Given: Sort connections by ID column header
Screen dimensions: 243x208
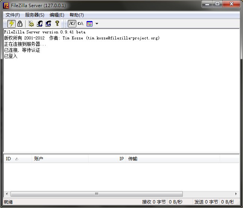Looking at the screenshot, I should pos(11,159).
